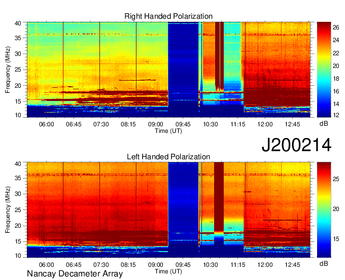Click 12:45 tick on Left Handed time axis

292,265
